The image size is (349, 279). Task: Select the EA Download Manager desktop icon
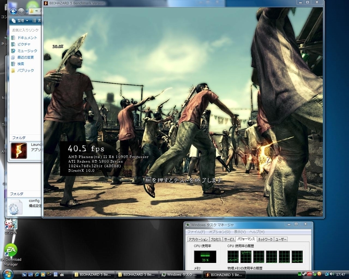click(x=10, y=255)
